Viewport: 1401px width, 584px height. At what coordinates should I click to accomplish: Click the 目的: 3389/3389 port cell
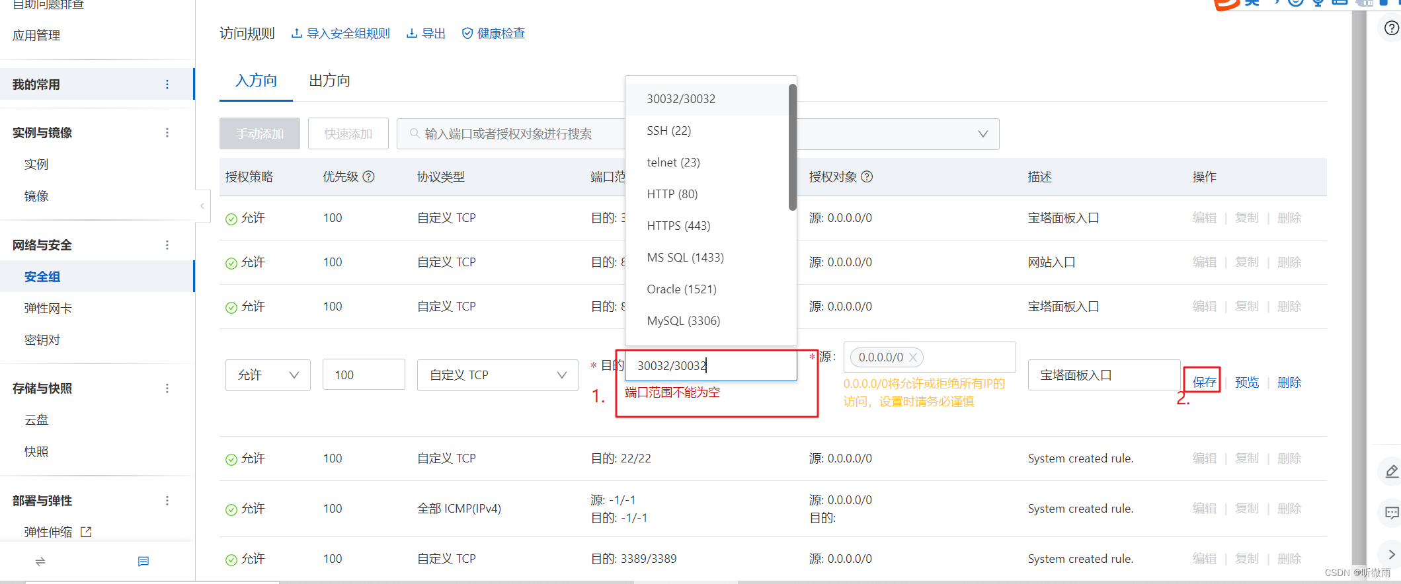(633, 559)
